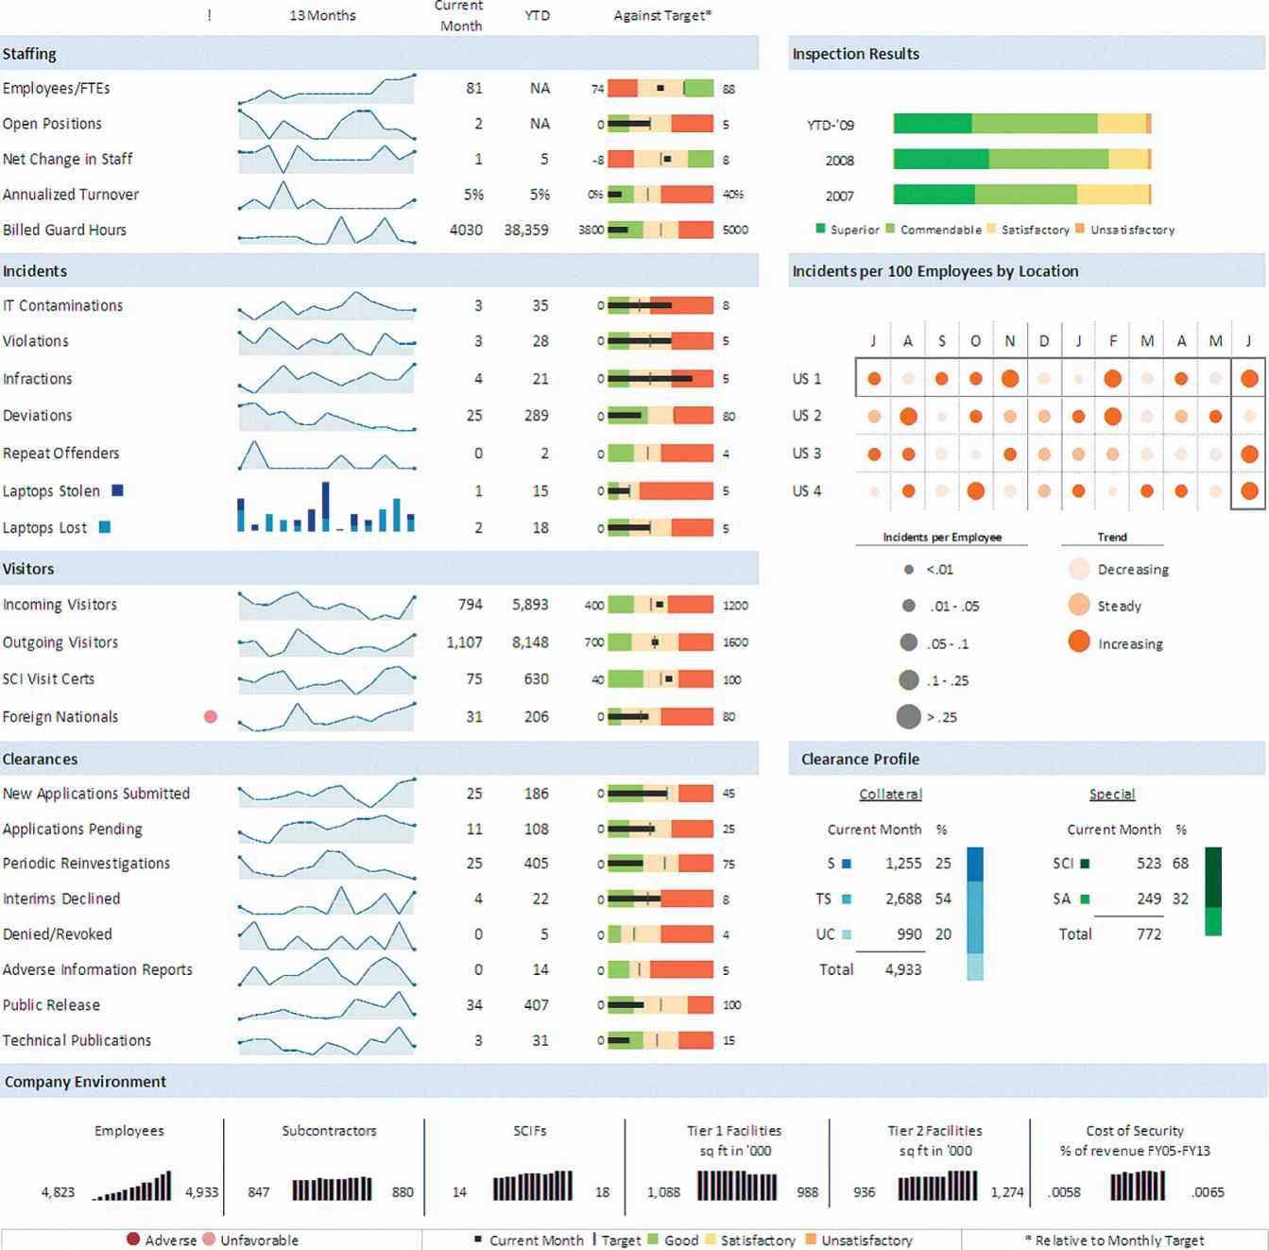Click the Adverse Information Reports label

pos(97,970)
